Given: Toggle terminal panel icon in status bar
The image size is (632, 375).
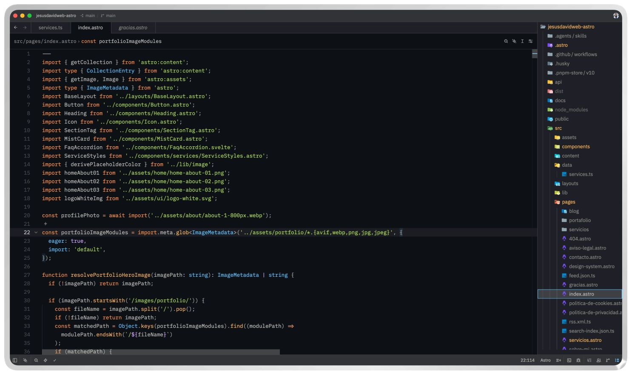Looking at the screenshot, I should (x=569, y=360).
